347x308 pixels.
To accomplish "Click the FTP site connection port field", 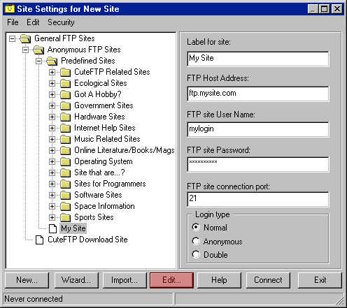I will click(258, 199).
